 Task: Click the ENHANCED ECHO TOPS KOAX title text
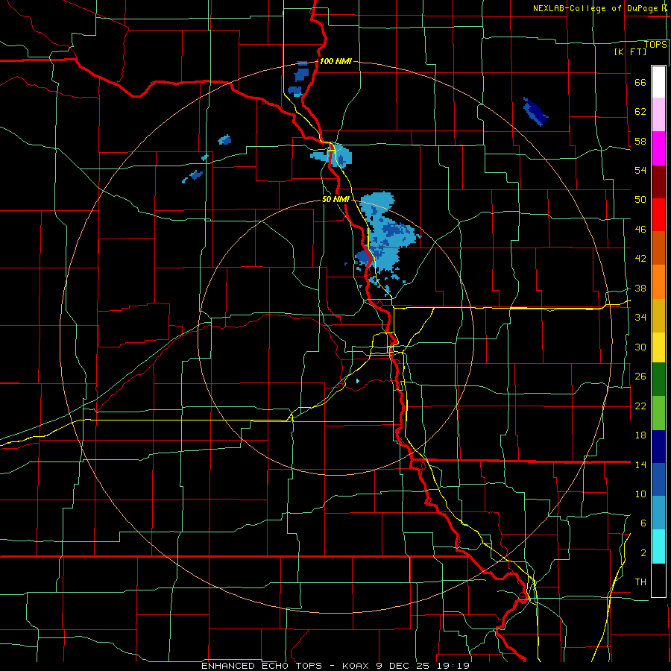tap(335, 666)
